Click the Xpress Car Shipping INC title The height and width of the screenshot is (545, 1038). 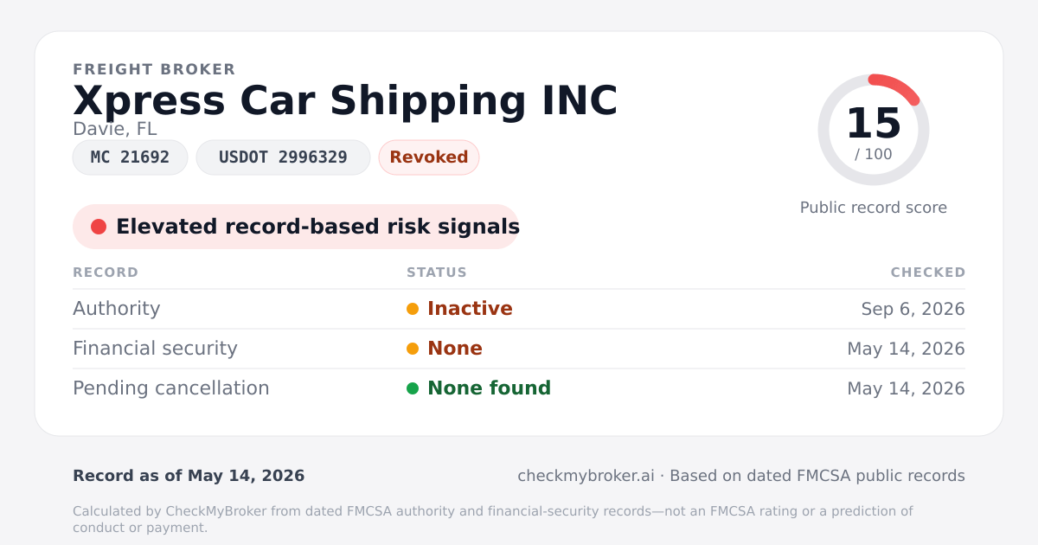345,100
